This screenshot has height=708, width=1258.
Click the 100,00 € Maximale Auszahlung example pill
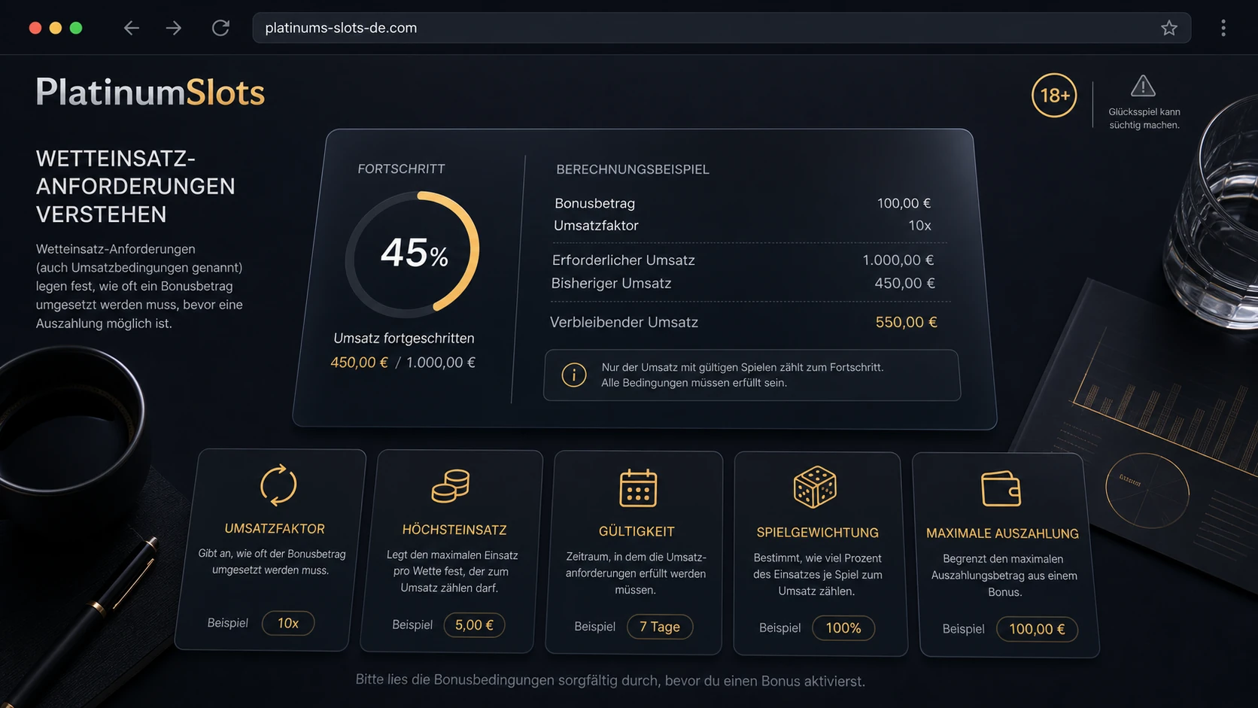click(1037, 629)
